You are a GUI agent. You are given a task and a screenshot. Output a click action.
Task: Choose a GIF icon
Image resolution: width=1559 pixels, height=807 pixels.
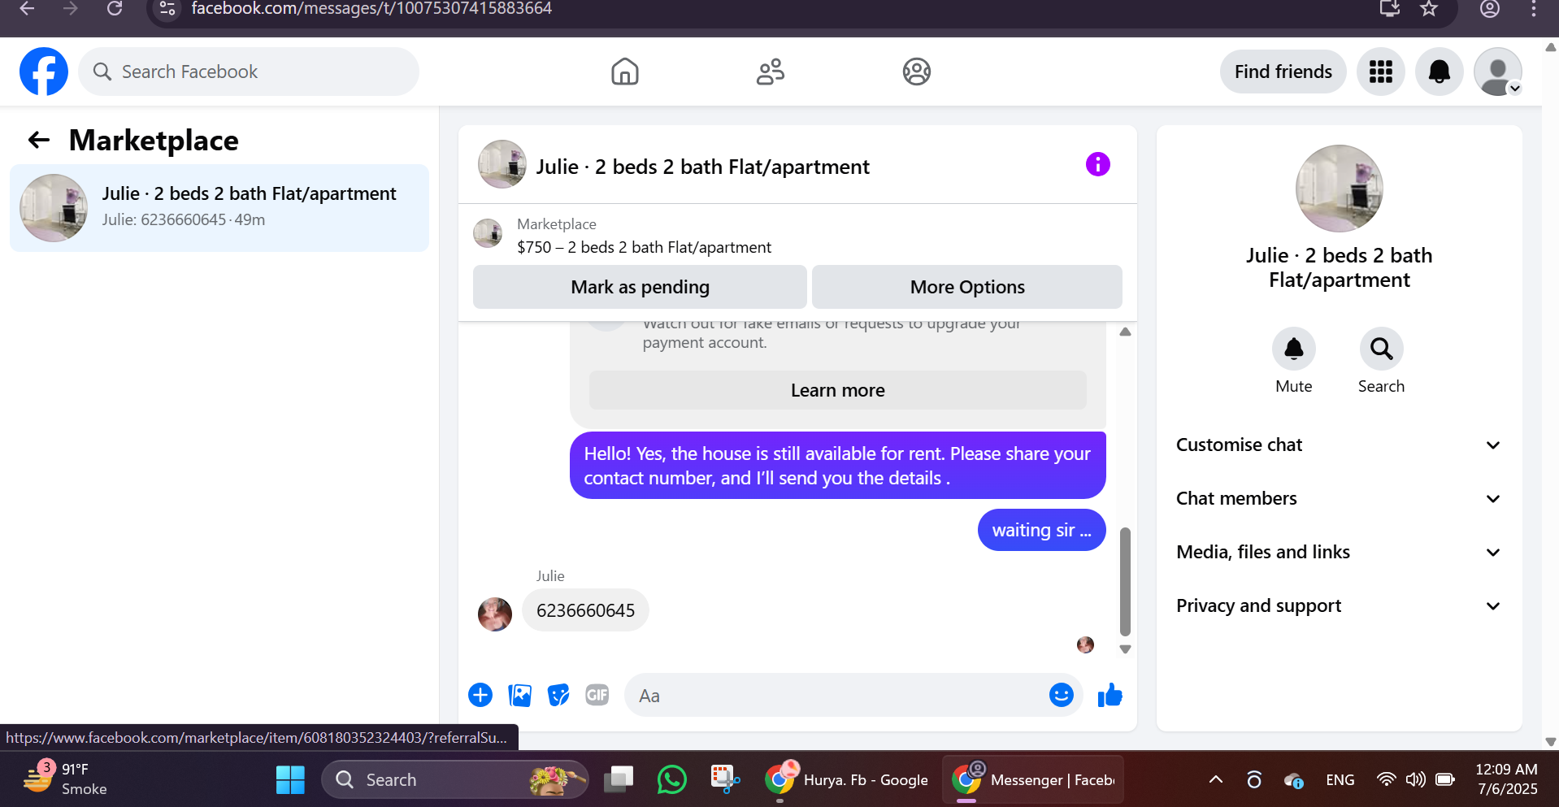[597, 695]
